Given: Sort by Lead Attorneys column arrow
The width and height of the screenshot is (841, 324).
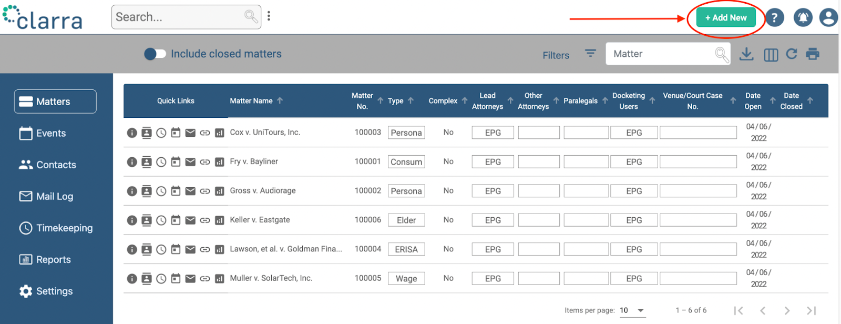Looking at the screenshot, I should pos(510,100).
